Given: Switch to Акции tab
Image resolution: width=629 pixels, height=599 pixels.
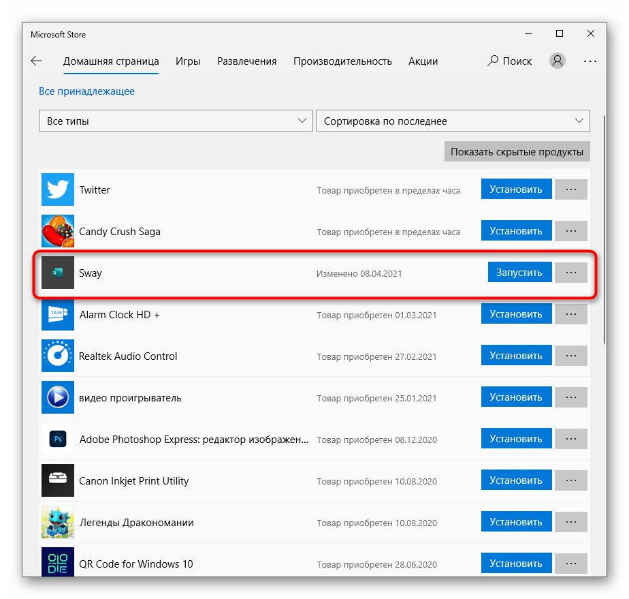Looking at the screenshot, I should point(423,61).
